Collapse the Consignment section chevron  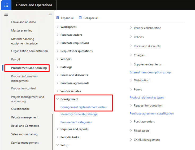58,99
